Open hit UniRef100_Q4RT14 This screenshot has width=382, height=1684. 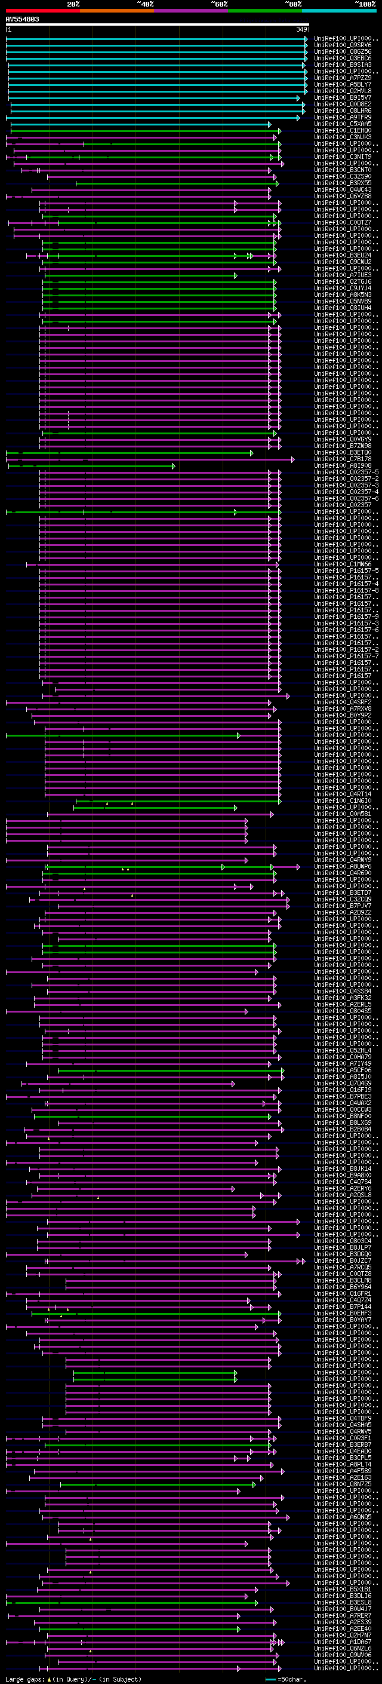coord(343,795)
